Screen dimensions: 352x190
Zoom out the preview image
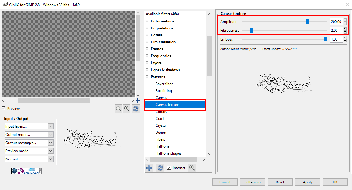pos(118,108)
